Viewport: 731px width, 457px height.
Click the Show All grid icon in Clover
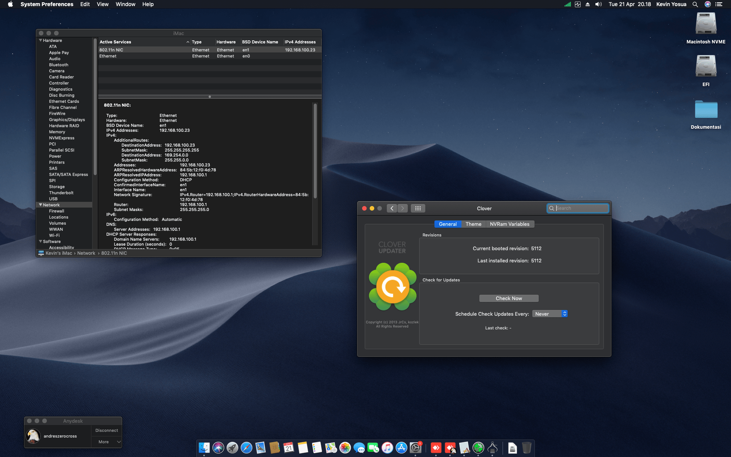pos(418,208)
